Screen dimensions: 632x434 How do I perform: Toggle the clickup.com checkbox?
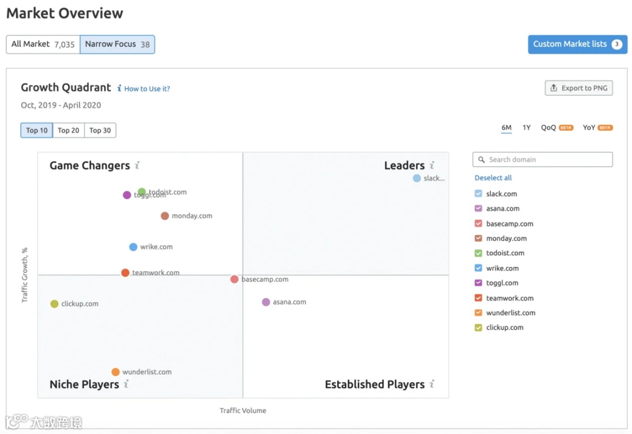479,328
